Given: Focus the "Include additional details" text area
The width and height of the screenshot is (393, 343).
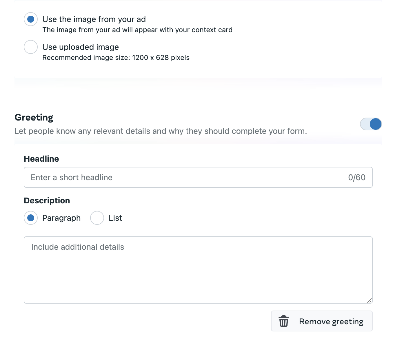Looking at the screenshot, I should pos(198,270).
